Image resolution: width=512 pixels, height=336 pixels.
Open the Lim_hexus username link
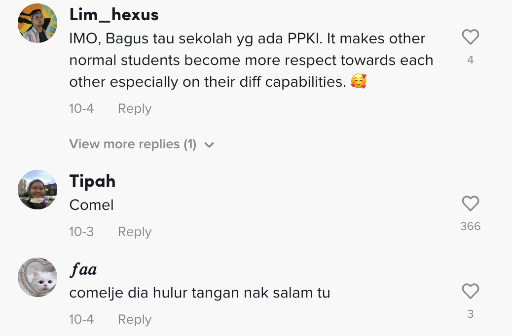click(114, 15)
